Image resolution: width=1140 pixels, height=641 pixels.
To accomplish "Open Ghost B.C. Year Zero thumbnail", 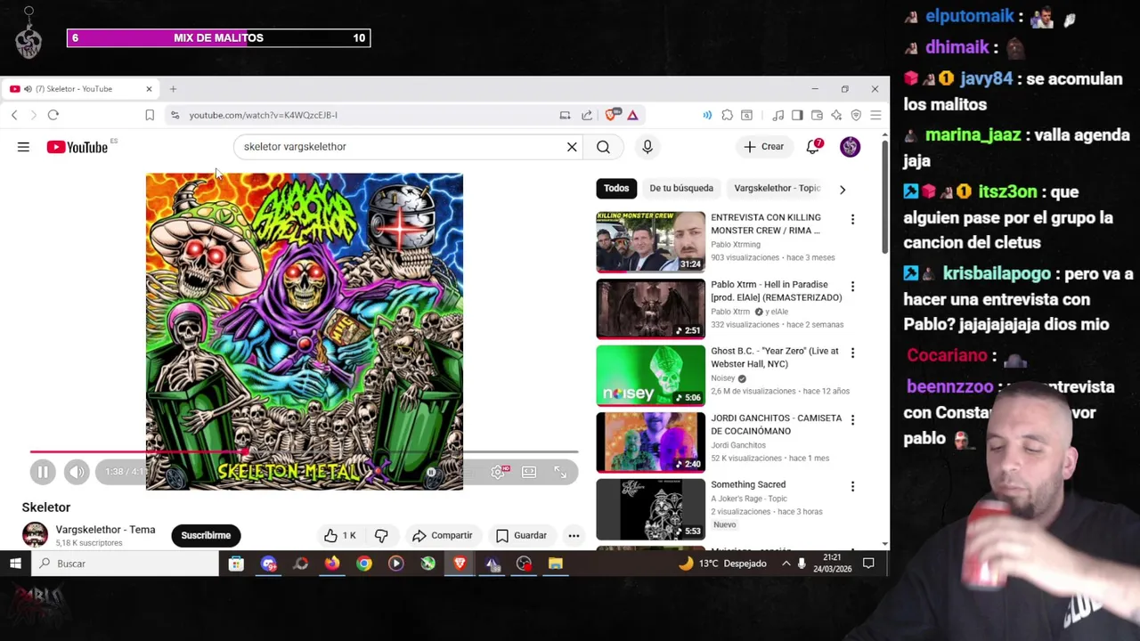I will point(650,375).
